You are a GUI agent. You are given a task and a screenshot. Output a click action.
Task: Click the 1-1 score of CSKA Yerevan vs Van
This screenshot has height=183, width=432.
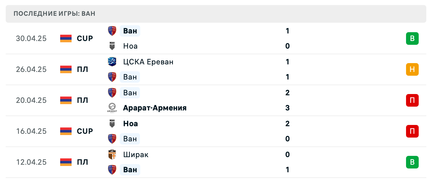[287, 69]
